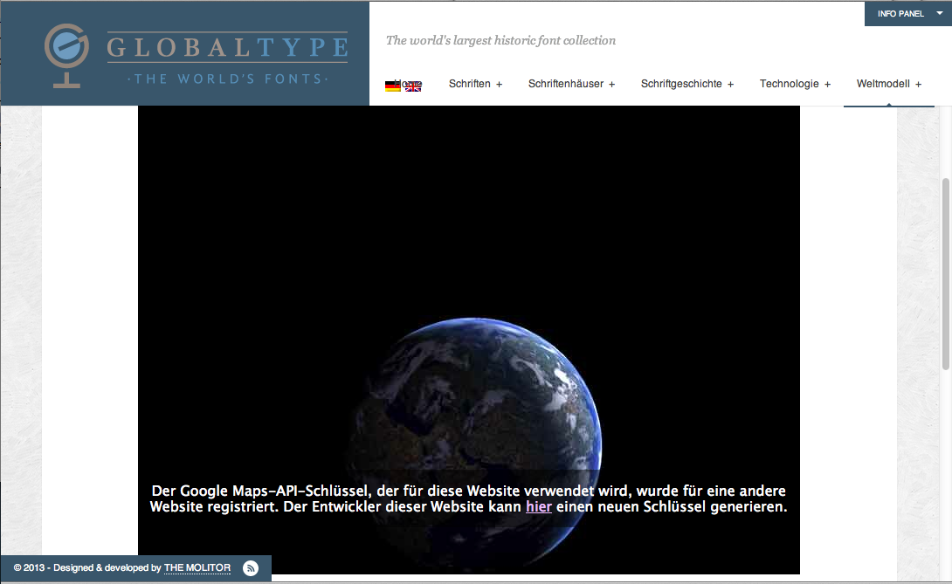Open the Technologie menu
952x584 pixels.
click(790, 84)
